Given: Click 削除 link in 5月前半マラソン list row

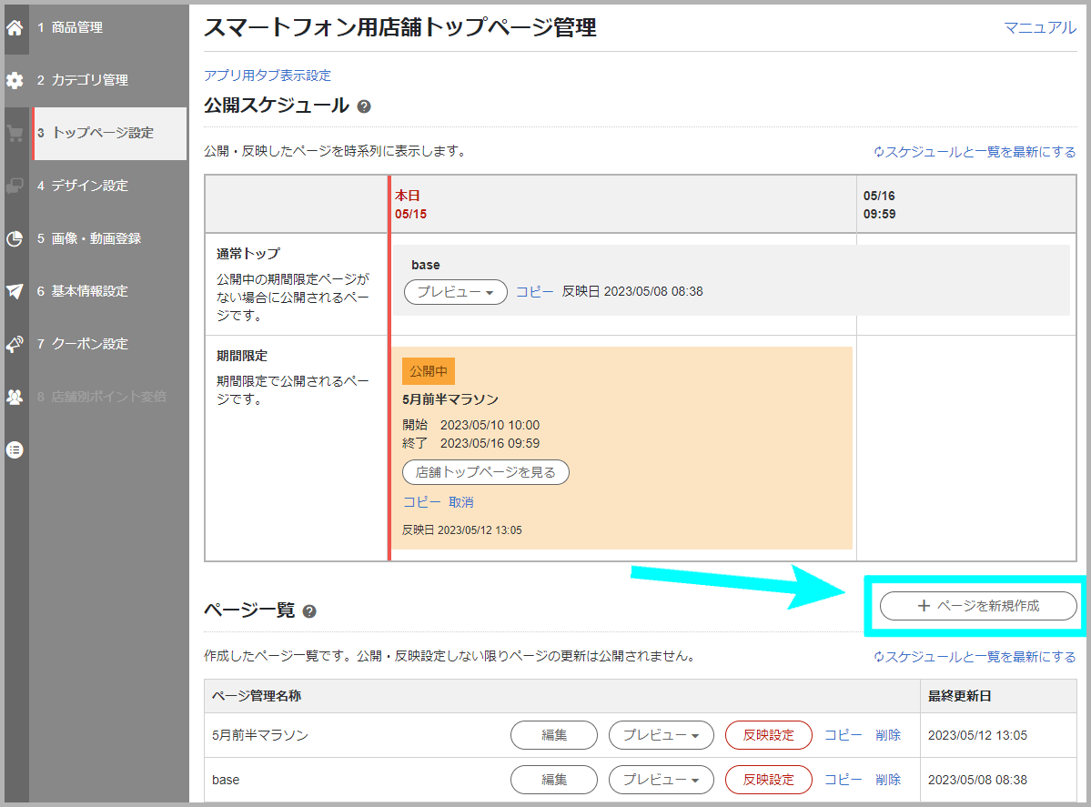Looking at the screenshot, I should click(x=888, y=735).
